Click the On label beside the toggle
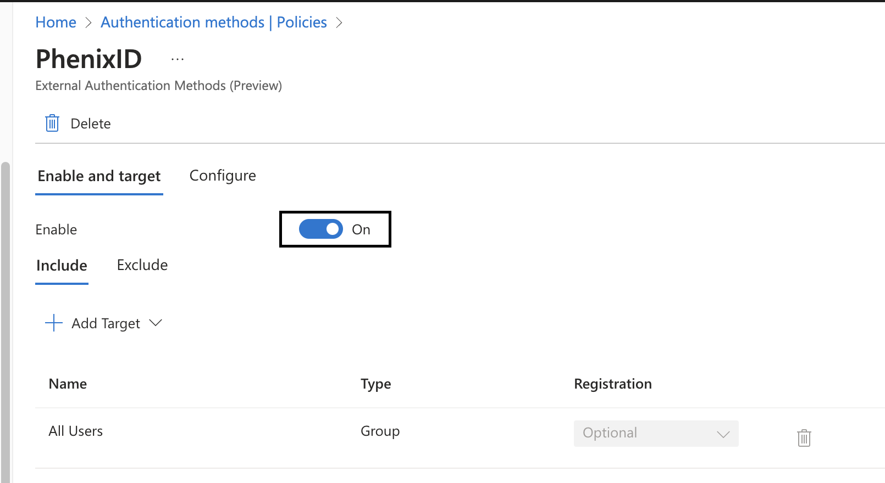Image resolution: width=885 pixels, height=483 pixels. (361, 229)
